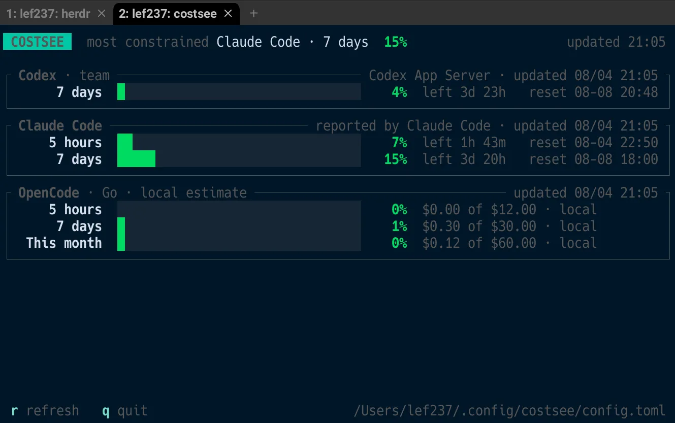The image size is (675, 423).
Task: Click the "This month" label
Action: pos(64,243)
